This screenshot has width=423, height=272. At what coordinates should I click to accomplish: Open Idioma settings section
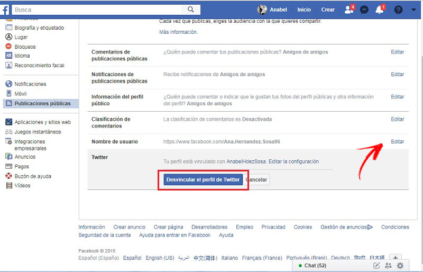tap(22, 56)
